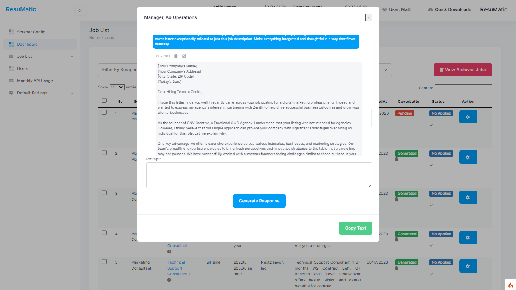Go to Monthly API Usage page
The height and width of the screenshot is (290, 516).
pos(35,81)
